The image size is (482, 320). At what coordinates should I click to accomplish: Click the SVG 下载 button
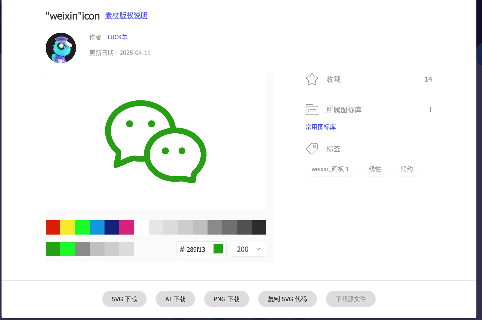[x=124, y=299]
